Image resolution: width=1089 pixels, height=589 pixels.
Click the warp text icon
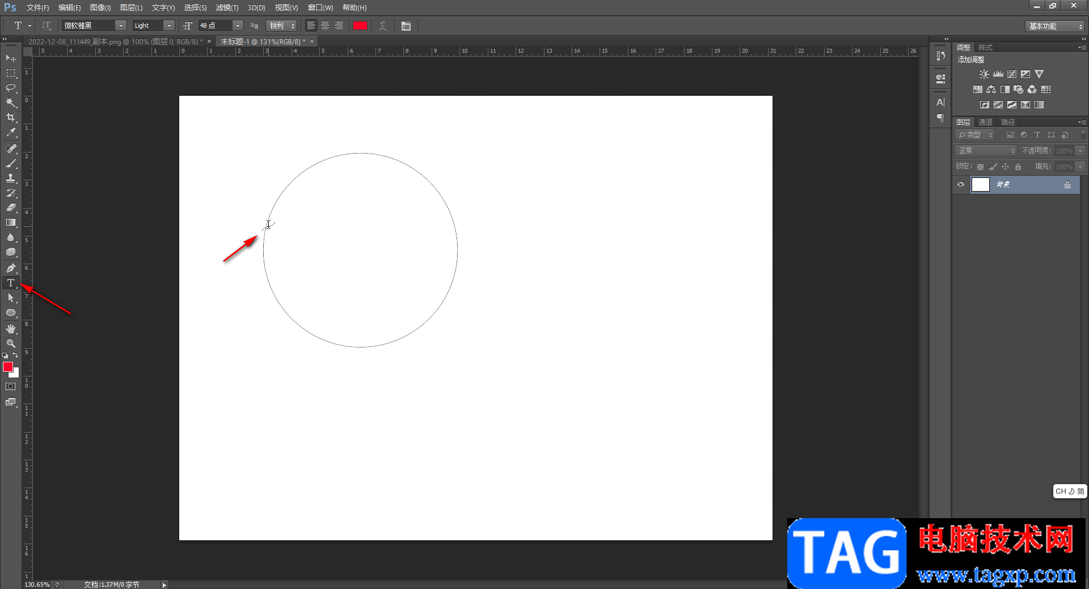click(x=383, y=26)
